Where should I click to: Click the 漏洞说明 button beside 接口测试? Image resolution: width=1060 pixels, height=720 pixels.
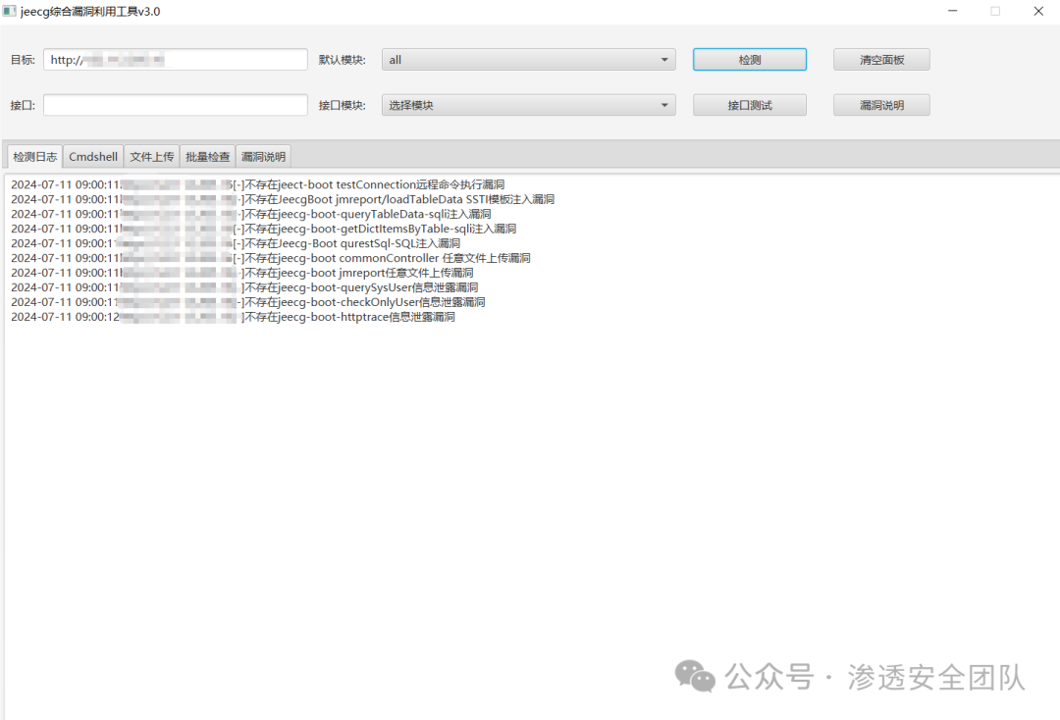[x=881, y=105]
